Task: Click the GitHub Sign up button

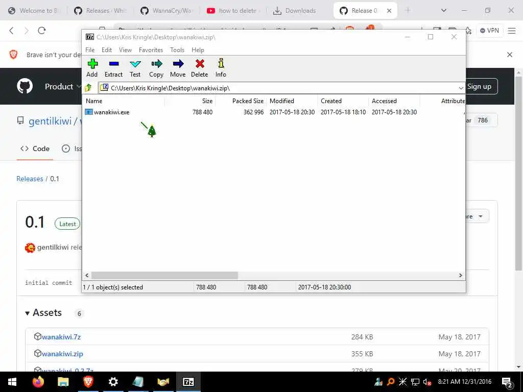Action: click(x=479, y=86)
